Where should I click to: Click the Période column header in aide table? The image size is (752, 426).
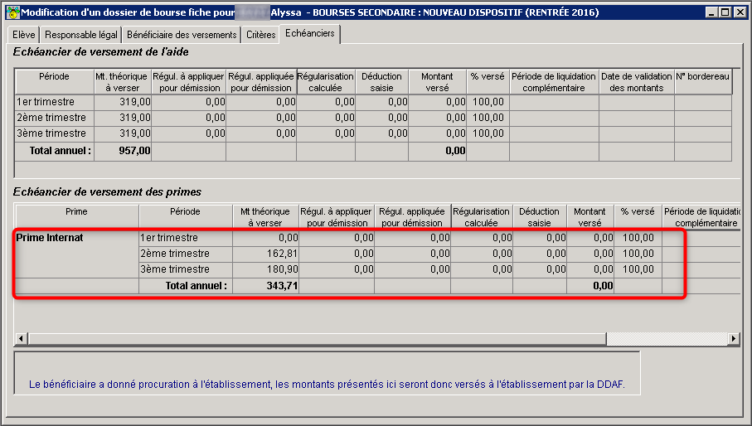click(55, 82)
